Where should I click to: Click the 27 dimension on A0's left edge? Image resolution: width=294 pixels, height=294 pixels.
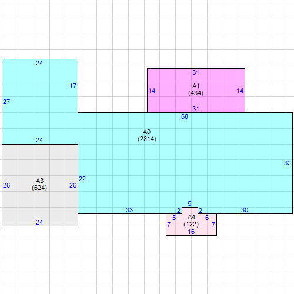pyautogui.click(x=6, y=102)
